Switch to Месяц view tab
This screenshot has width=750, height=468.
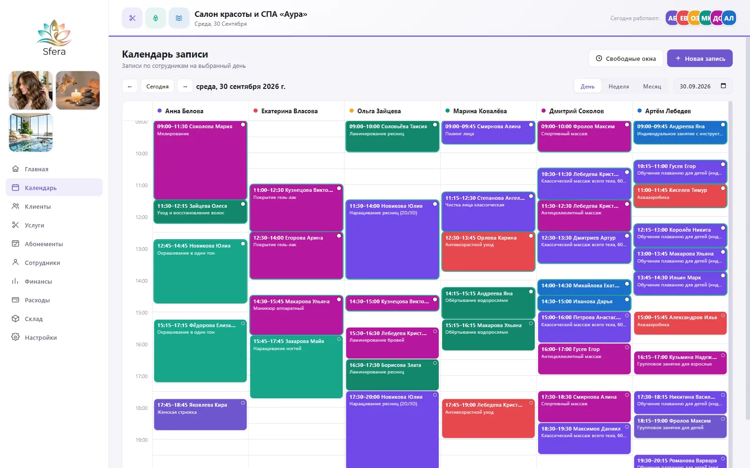[x=652, y=87]
